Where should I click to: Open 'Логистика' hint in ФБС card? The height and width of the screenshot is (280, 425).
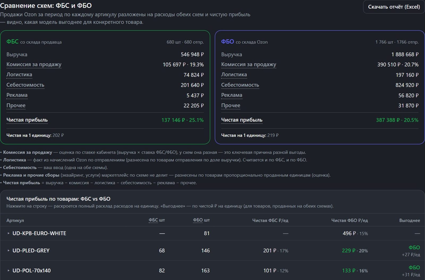coord(19,75)
